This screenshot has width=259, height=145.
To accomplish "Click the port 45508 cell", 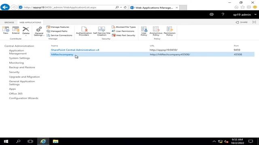I will point(238,54).
